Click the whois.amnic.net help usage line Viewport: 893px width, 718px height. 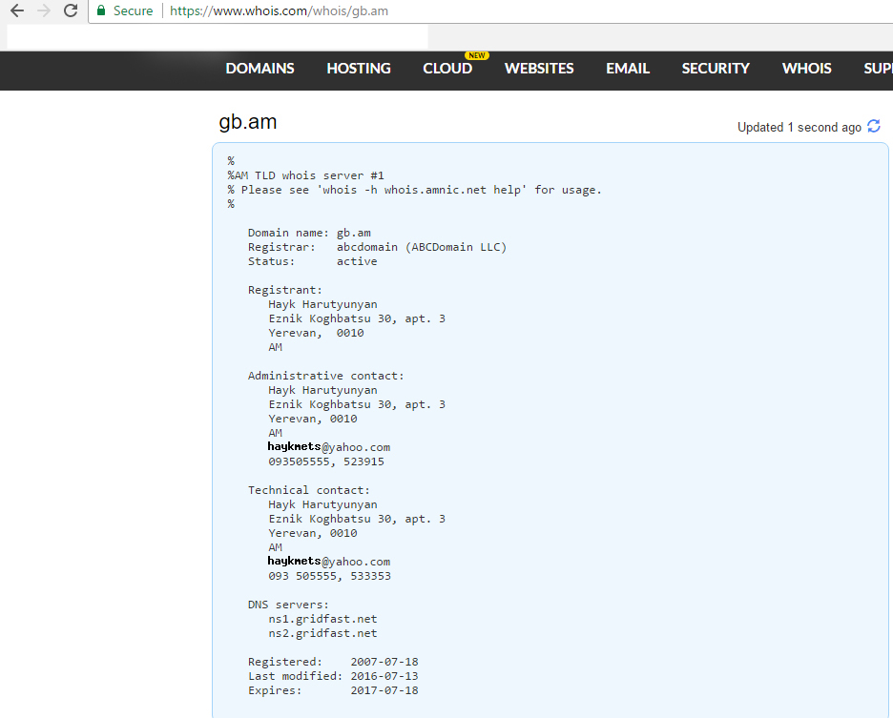coord(415,190)
